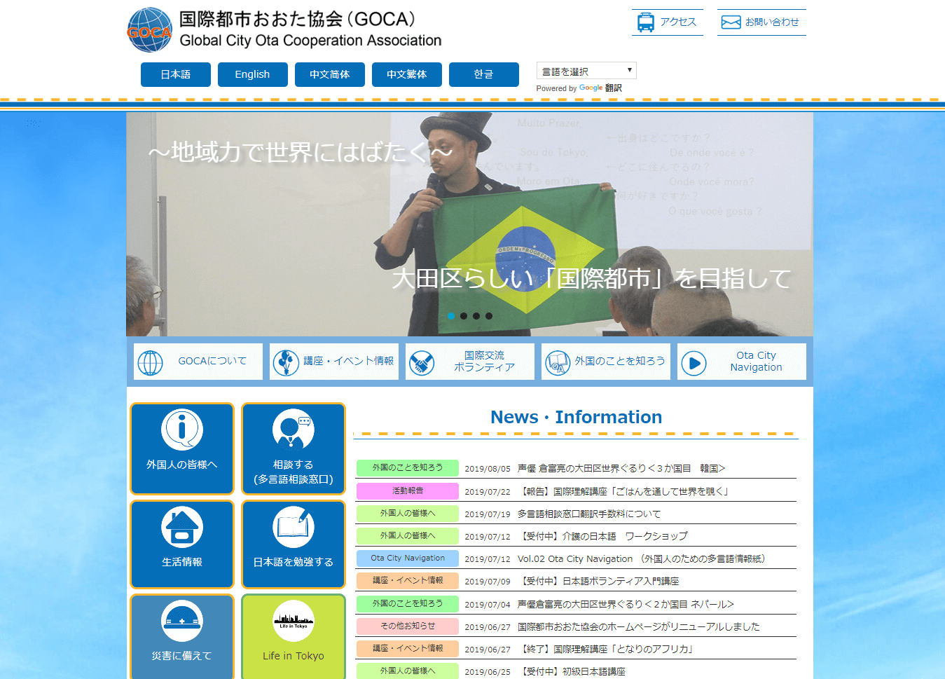Viewport: 945px width, 679px height.
Task: Open the Access page via bus icon
Action: [x=645, y=22]
